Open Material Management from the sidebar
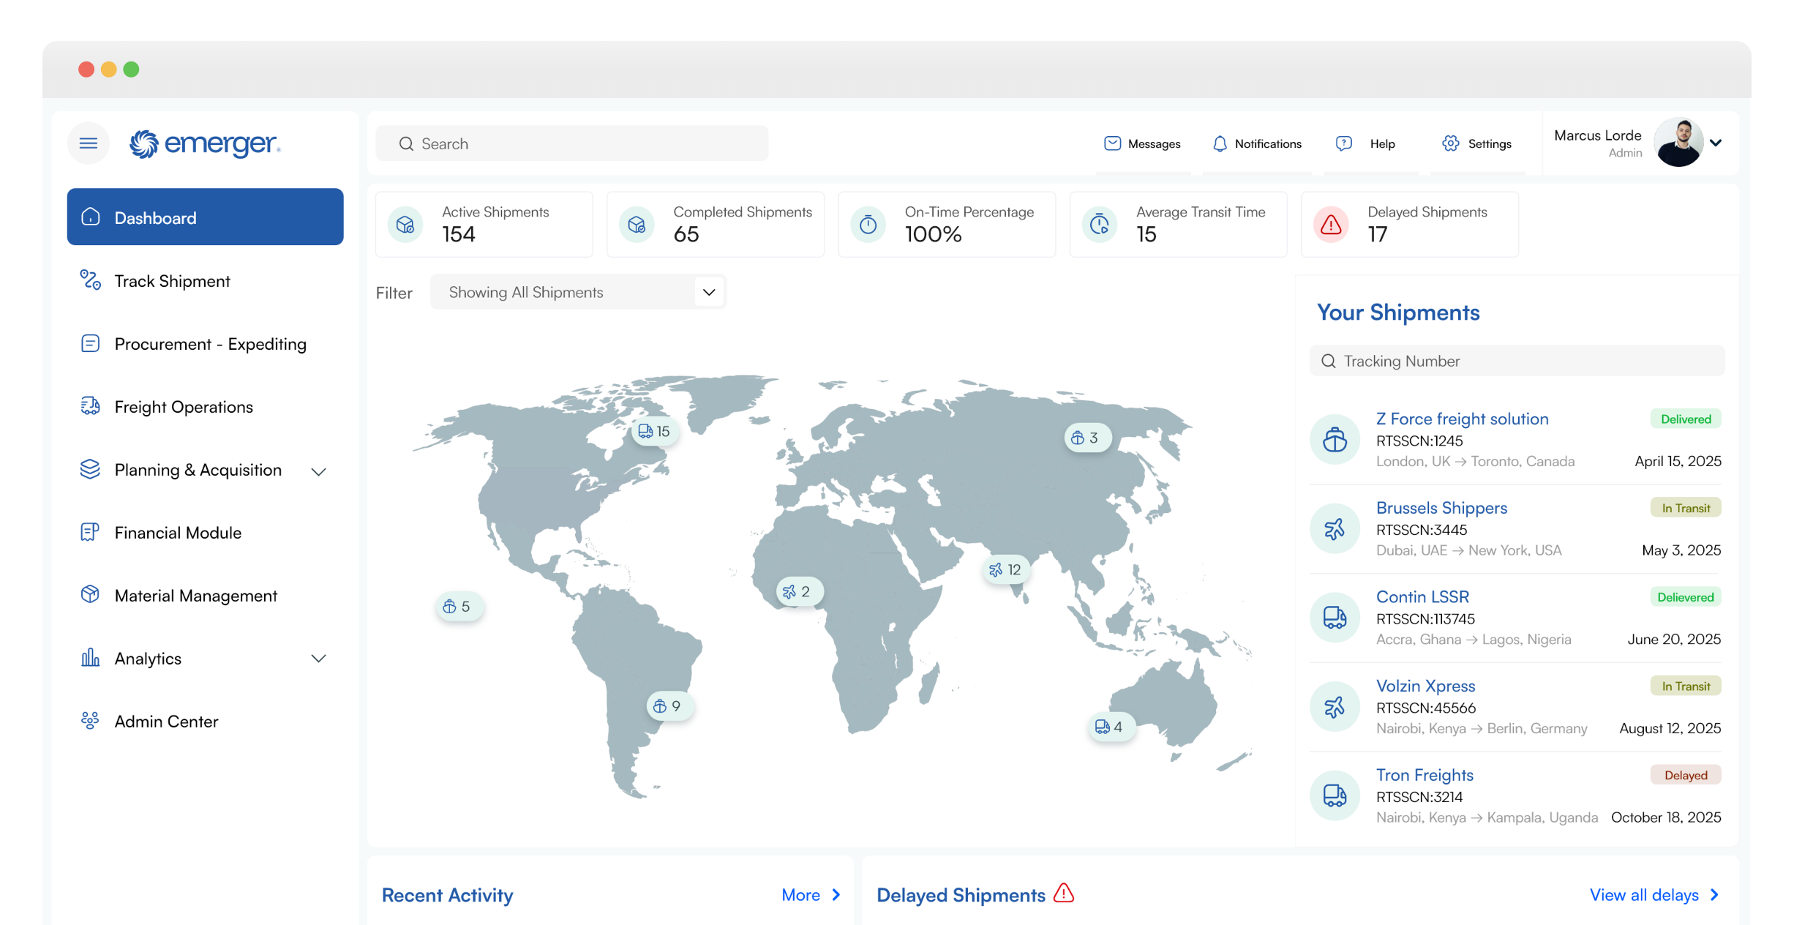The image size is (1794, 925). click(x=195, y=595)
